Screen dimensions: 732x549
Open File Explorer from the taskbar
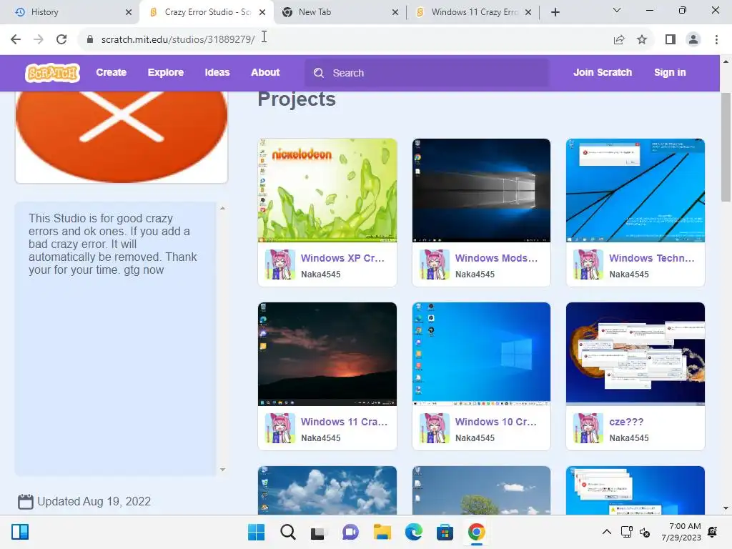(382, 532)
